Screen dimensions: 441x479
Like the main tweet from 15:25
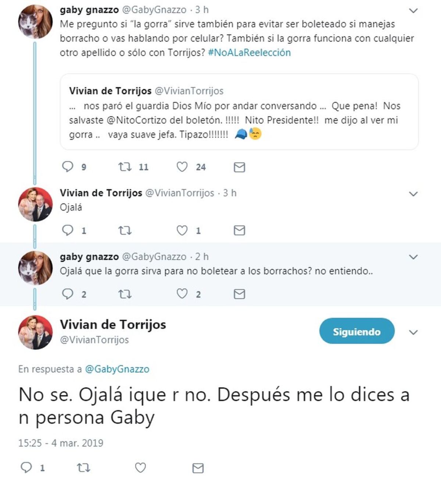pyautogui.click(x=140, y=468)
